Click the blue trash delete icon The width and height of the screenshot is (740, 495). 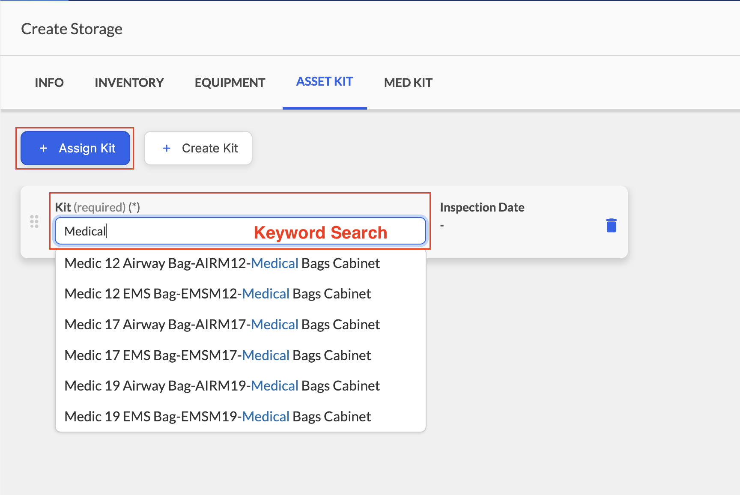(612, 225)
